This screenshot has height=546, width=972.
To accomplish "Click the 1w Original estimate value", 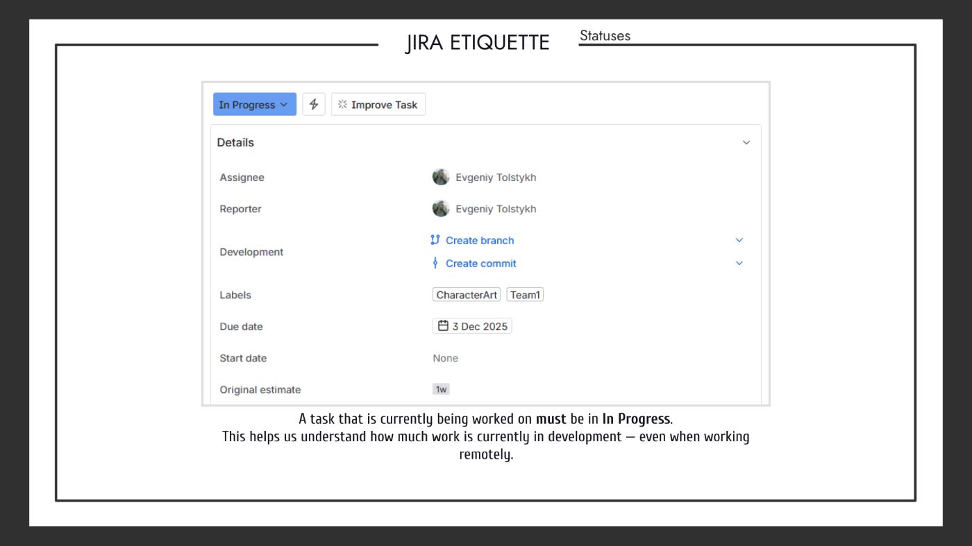I will [441, 390].
